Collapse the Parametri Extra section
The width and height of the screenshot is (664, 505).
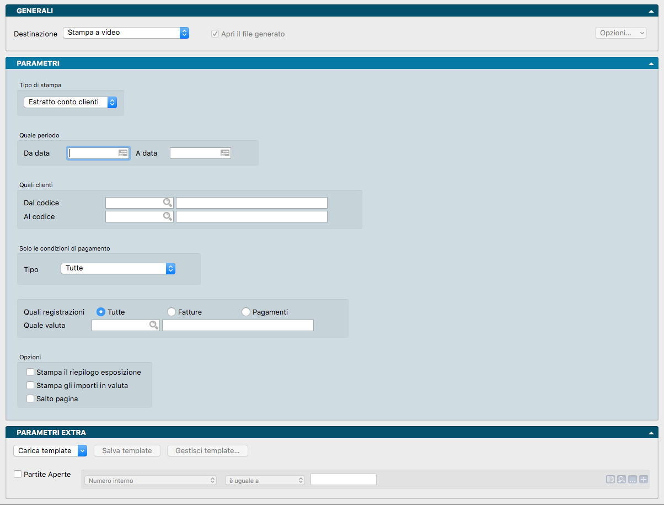click(x=651, y=433)
